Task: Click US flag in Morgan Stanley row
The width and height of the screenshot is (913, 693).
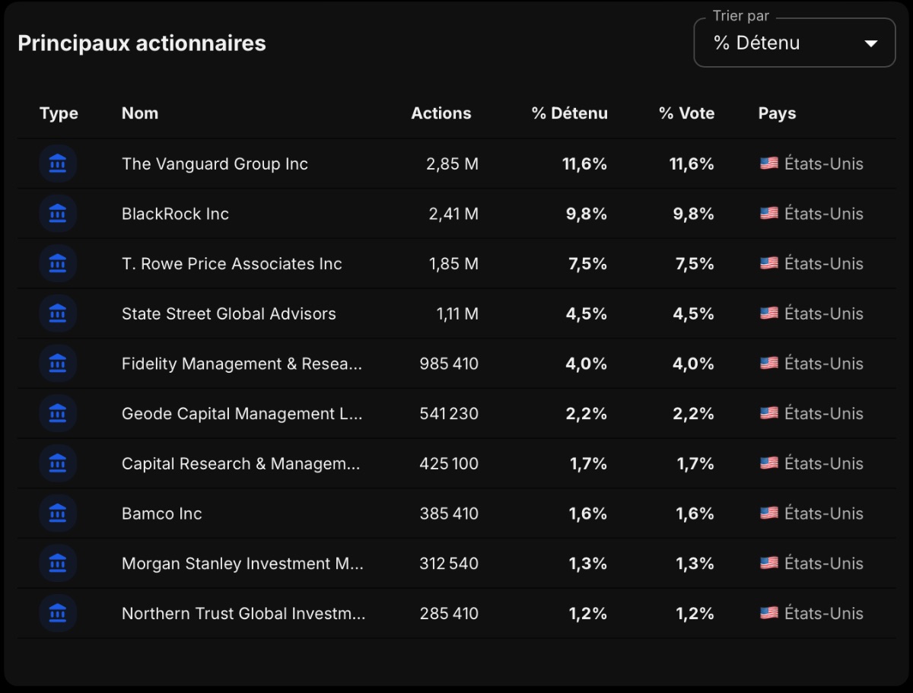Action: pyautogui.click(x=769, y=564)
